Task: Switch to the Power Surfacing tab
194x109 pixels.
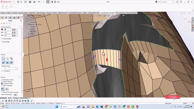Action: tap(120, 13)
